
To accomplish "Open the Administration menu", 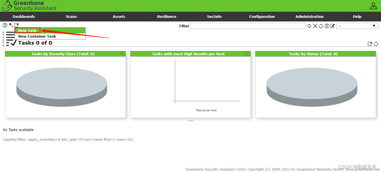I will tap(310, 16).
